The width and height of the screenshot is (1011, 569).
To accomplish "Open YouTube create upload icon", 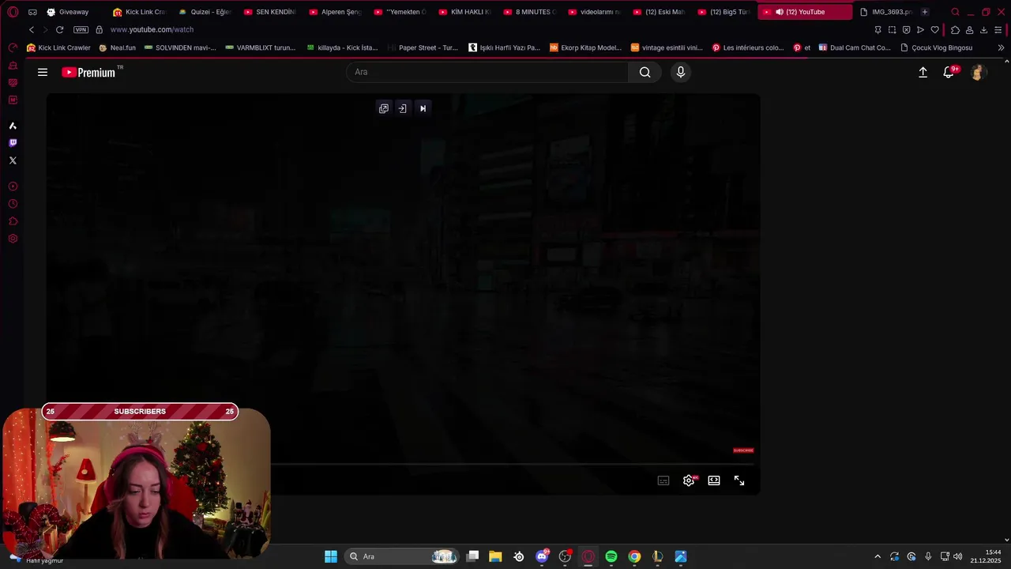I will point(923,72).
